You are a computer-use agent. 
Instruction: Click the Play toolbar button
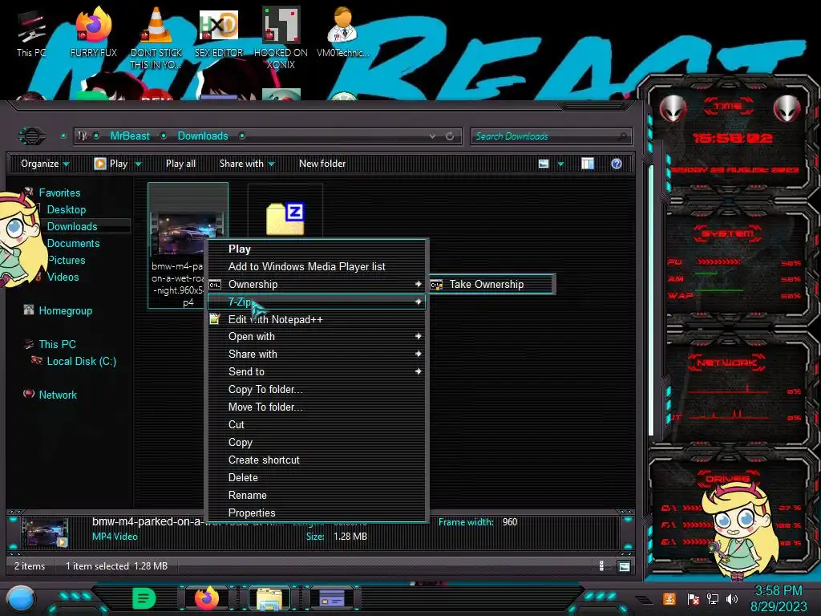tap(111, 164)
